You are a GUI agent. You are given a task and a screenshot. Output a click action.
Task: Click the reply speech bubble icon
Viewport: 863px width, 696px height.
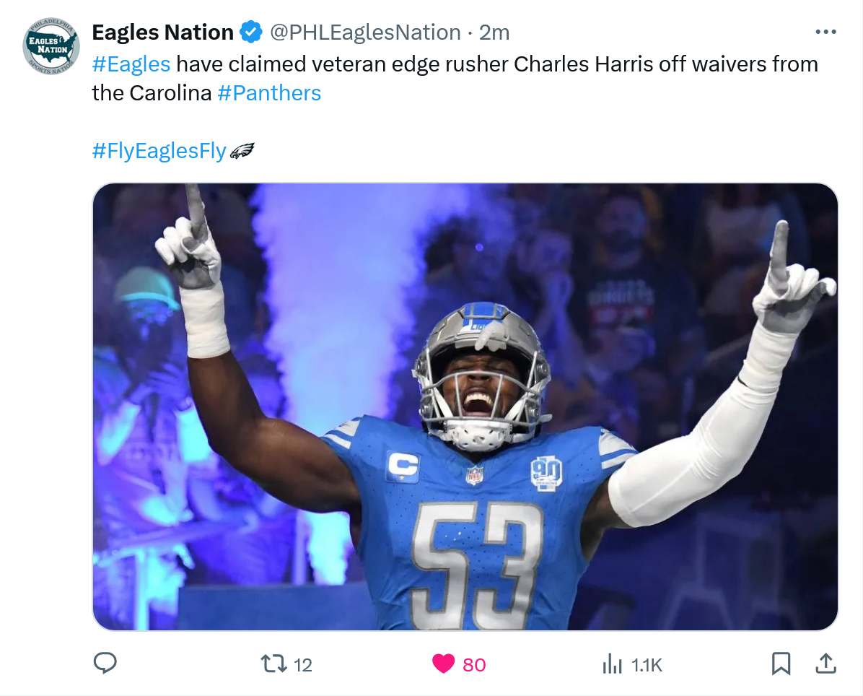tap(105, 664)
